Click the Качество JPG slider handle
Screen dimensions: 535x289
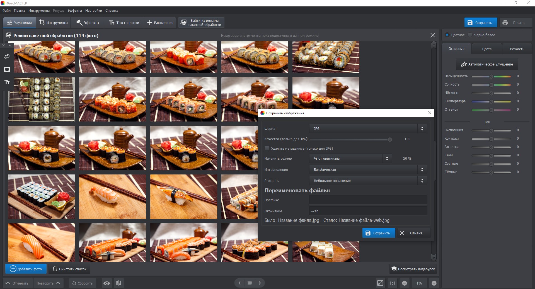click(x=390, y=139)
